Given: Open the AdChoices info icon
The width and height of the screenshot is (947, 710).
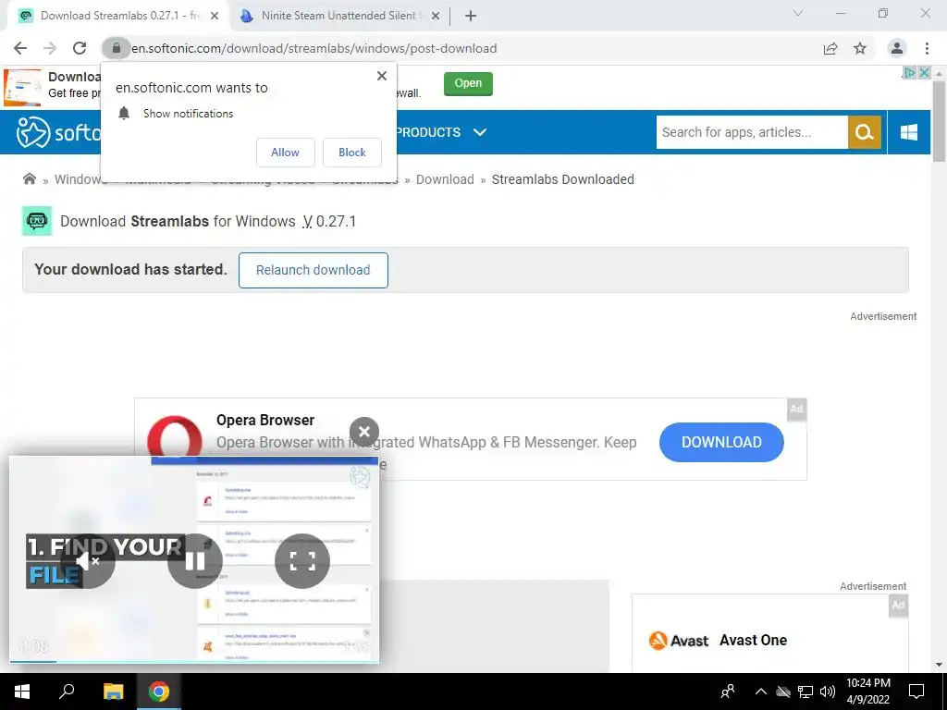Looking at the screenshot, I should tap(909, 72).
